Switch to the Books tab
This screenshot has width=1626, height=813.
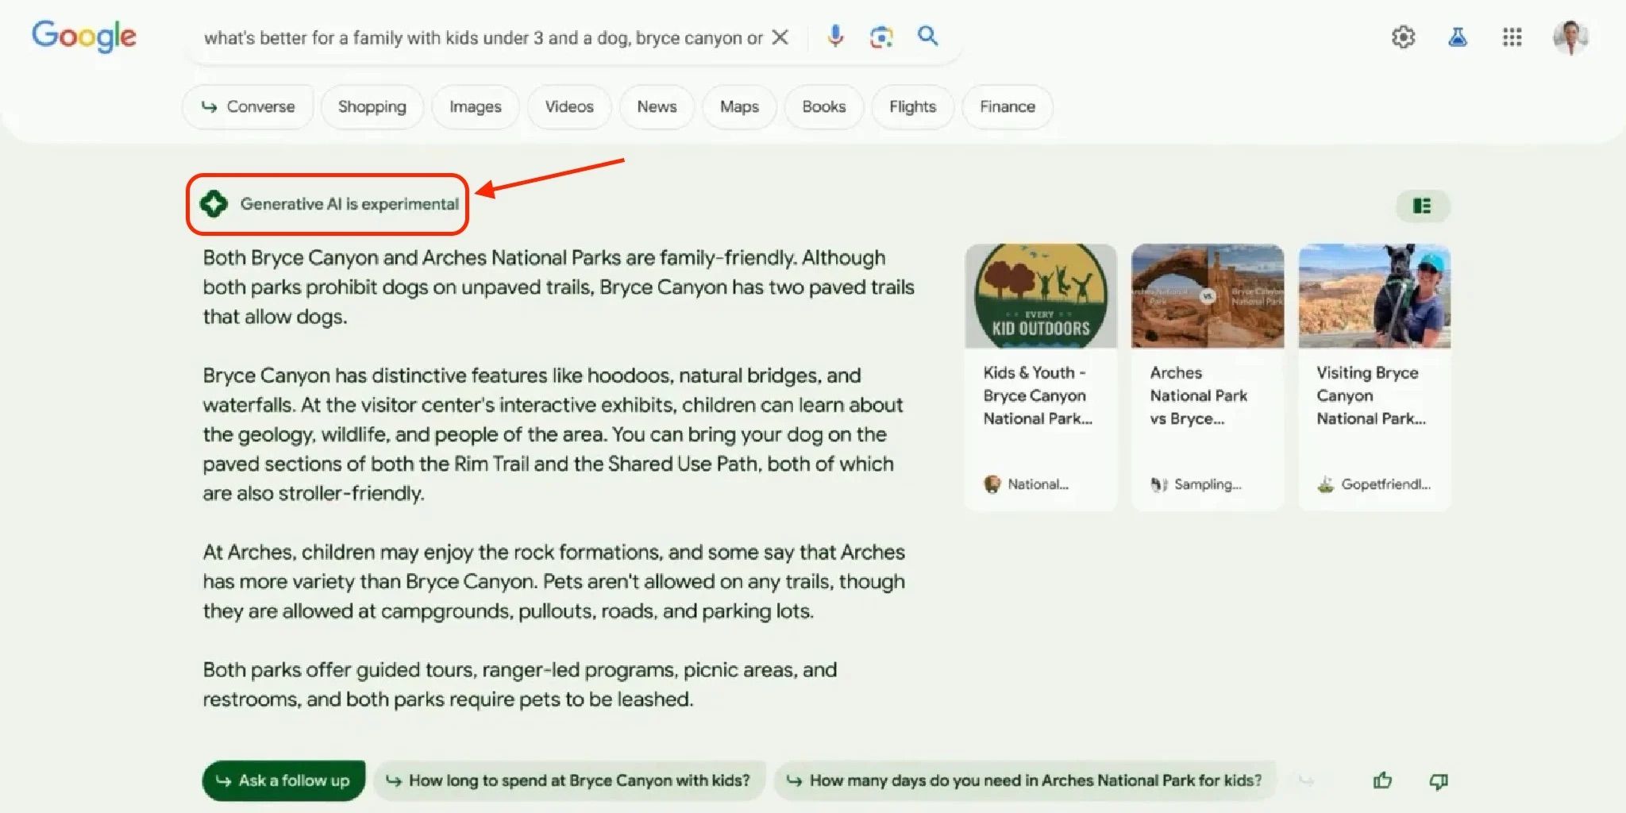(x=823, y=106)
